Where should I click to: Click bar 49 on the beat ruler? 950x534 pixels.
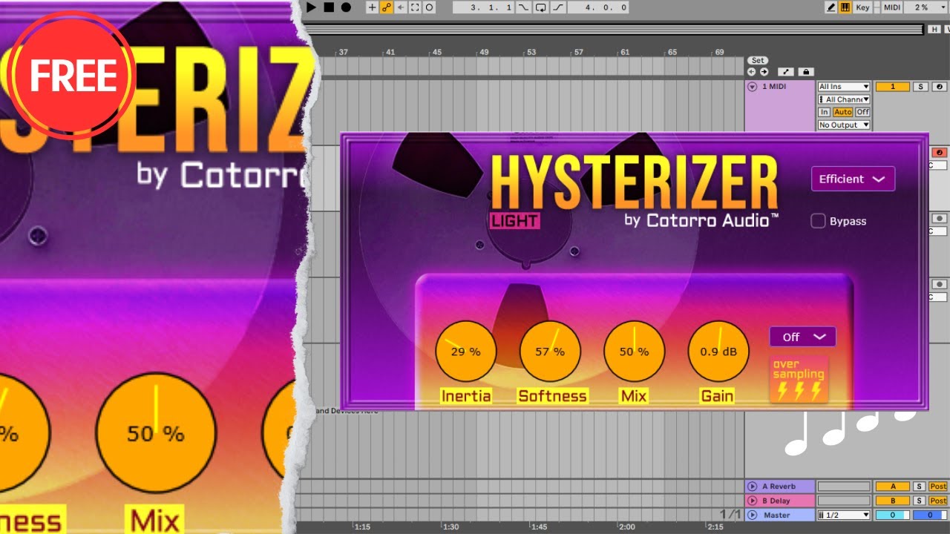click(x=484, y=53)
